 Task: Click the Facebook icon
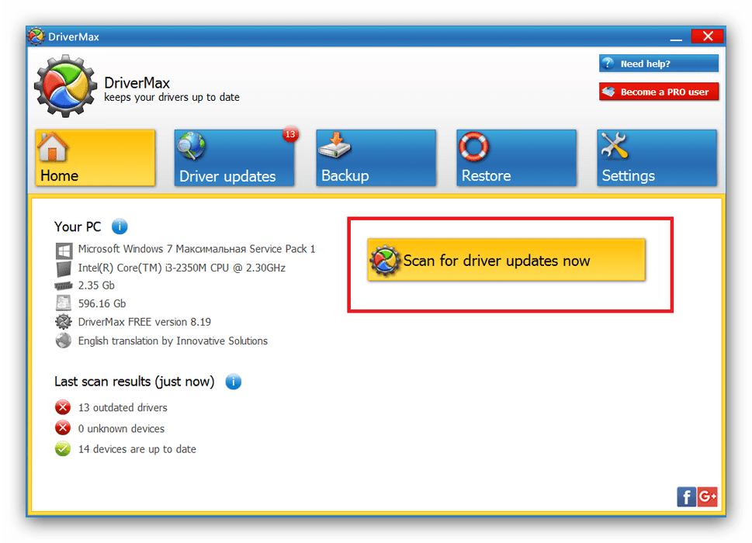click(x=686, y=497)
